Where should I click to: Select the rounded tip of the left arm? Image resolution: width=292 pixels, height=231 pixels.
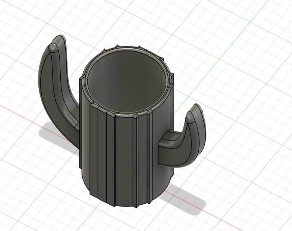coord(53,47)
